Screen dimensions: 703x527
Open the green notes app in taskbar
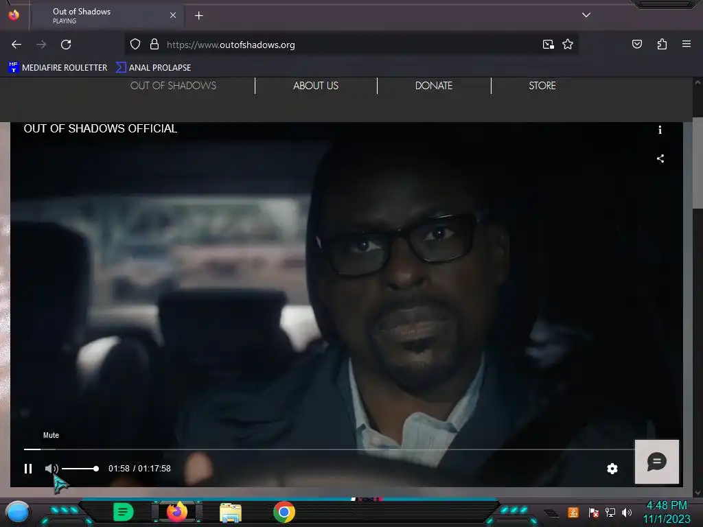coord(124,512)
